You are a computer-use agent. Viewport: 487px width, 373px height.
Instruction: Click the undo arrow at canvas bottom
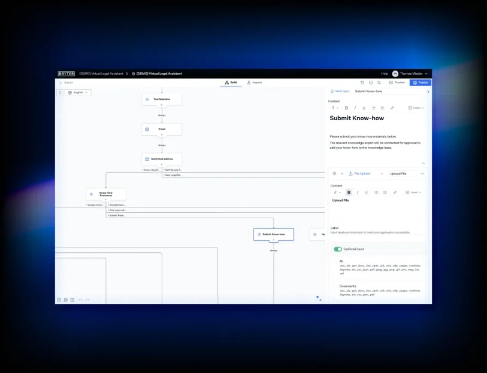click(x=81, y=299)
